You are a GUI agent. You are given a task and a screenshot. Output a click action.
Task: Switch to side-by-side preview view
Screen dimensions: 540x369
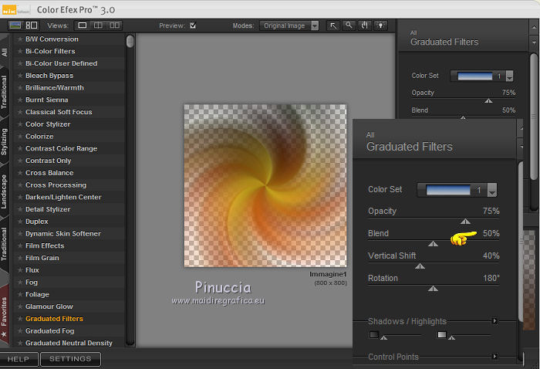coord(114,25)
